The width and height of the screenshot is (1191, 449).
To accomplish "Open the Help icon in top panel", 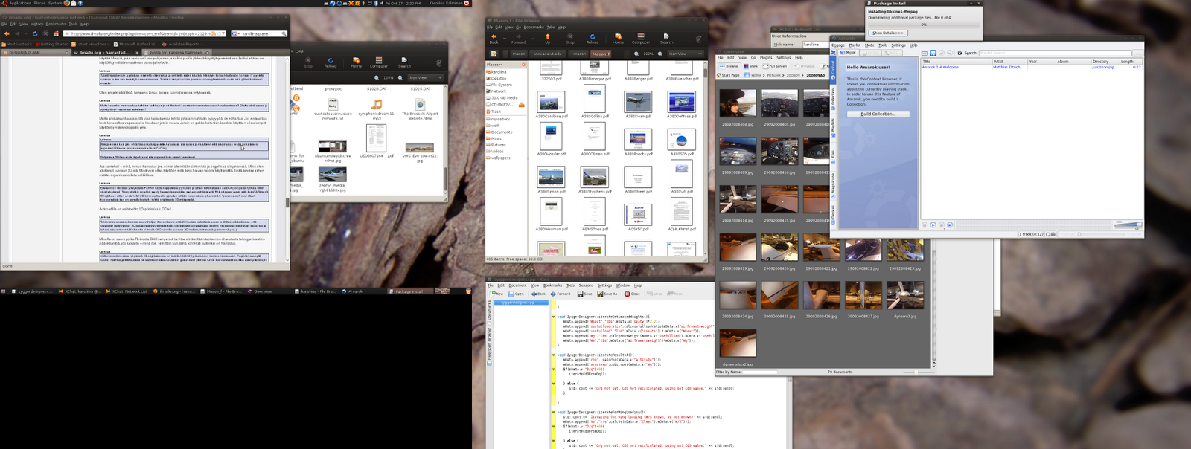I will pos(80,3).
